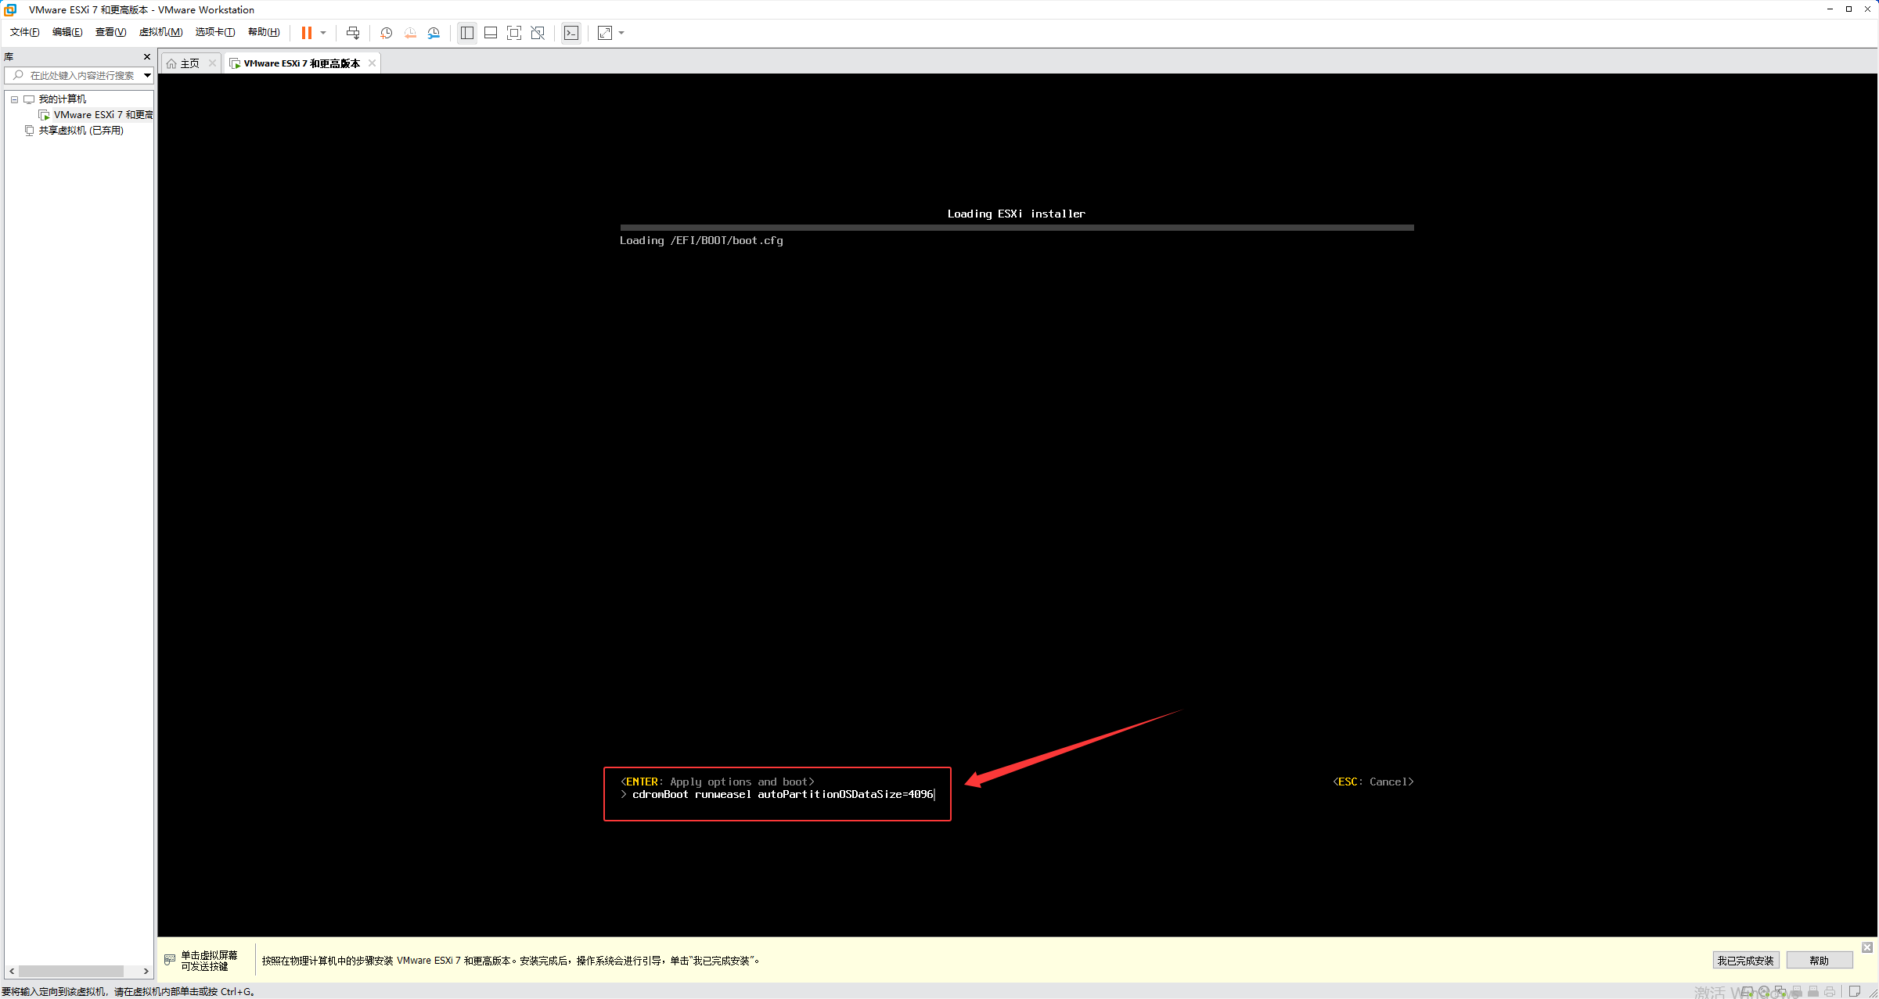This screenshot has width=1879, height=999.
Task: Click the Unity mode toolbar icon
Action: coord(538,33)
